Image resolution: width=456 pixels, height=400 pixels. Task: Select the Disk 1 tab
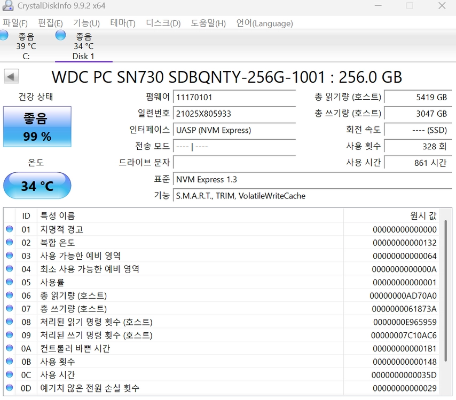(x=84, y=46)
